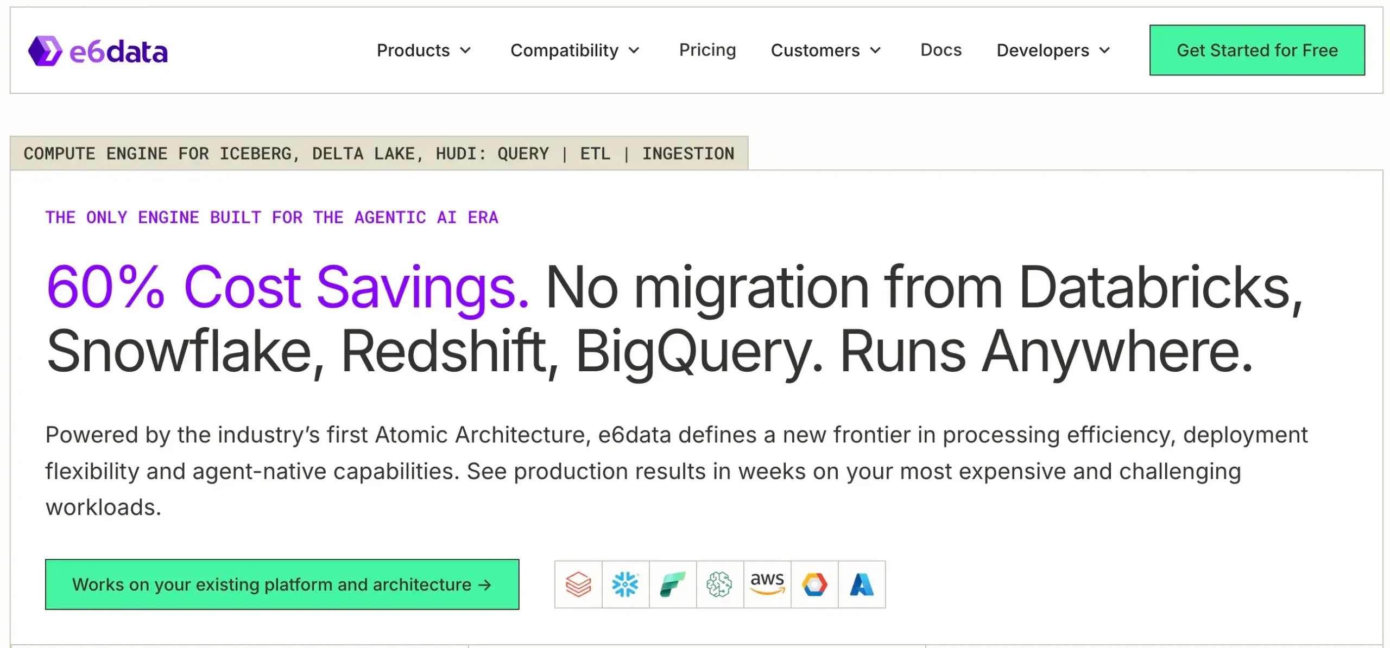1390x648 pixels.
Task: Click the green brain-circuit SageMaker icon
Action: [720, 585]
